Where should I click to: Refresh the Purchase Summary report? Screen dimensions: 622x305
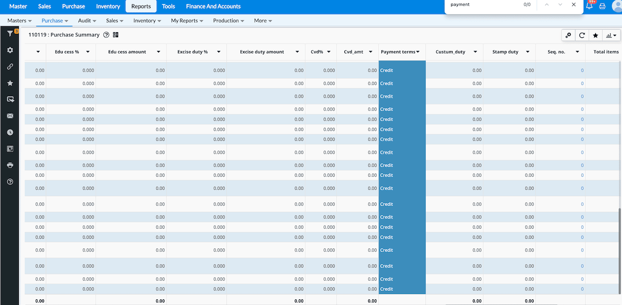(582, 35)
